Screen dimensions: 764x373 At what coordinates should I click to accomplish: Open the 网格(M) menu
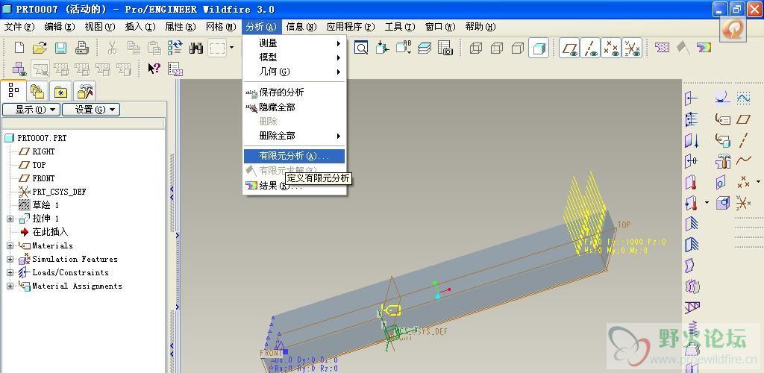click(x=221, y=27)
